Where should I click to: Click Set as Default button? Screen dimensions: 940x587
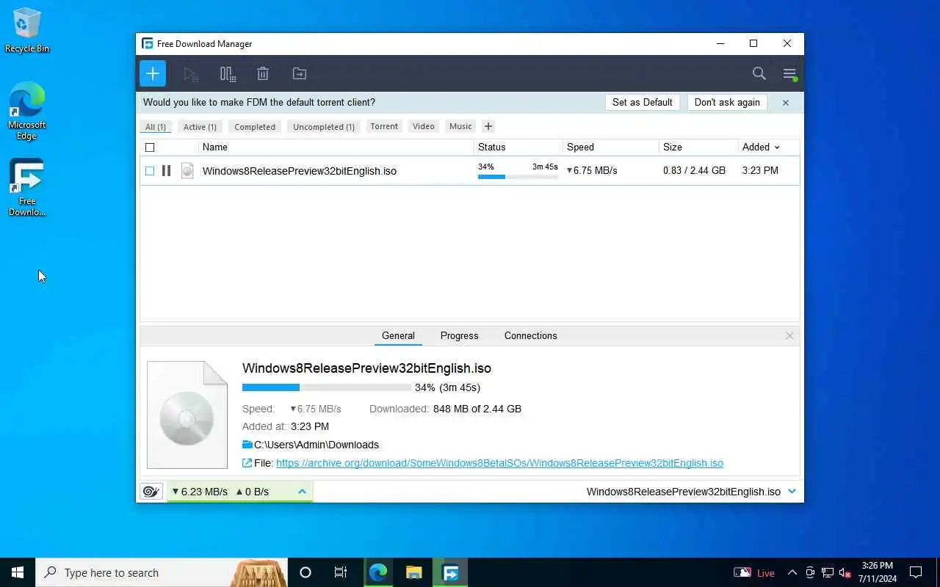643,103
